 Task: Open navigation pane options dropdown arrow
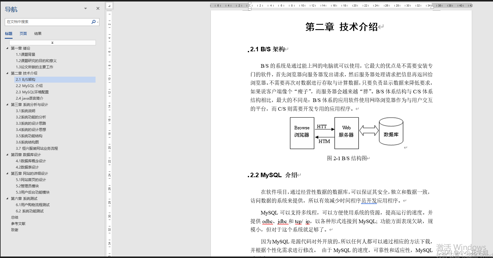(x=85, y=8)
